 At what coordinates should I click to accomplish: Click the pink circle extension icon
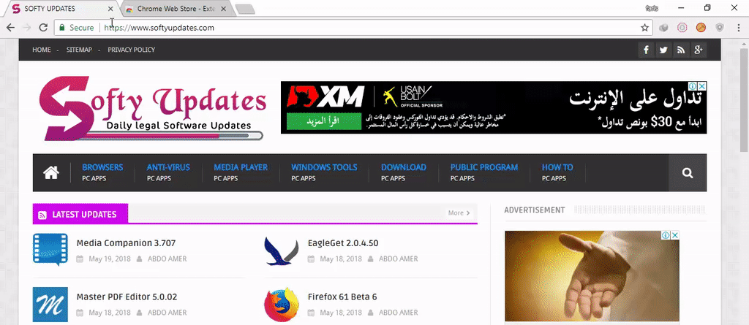click(682, 28)
